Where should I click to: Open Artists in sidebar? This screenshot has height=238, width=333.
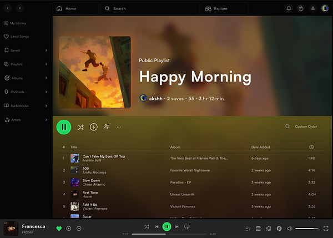pyautogui.click(x=13, y=120)
